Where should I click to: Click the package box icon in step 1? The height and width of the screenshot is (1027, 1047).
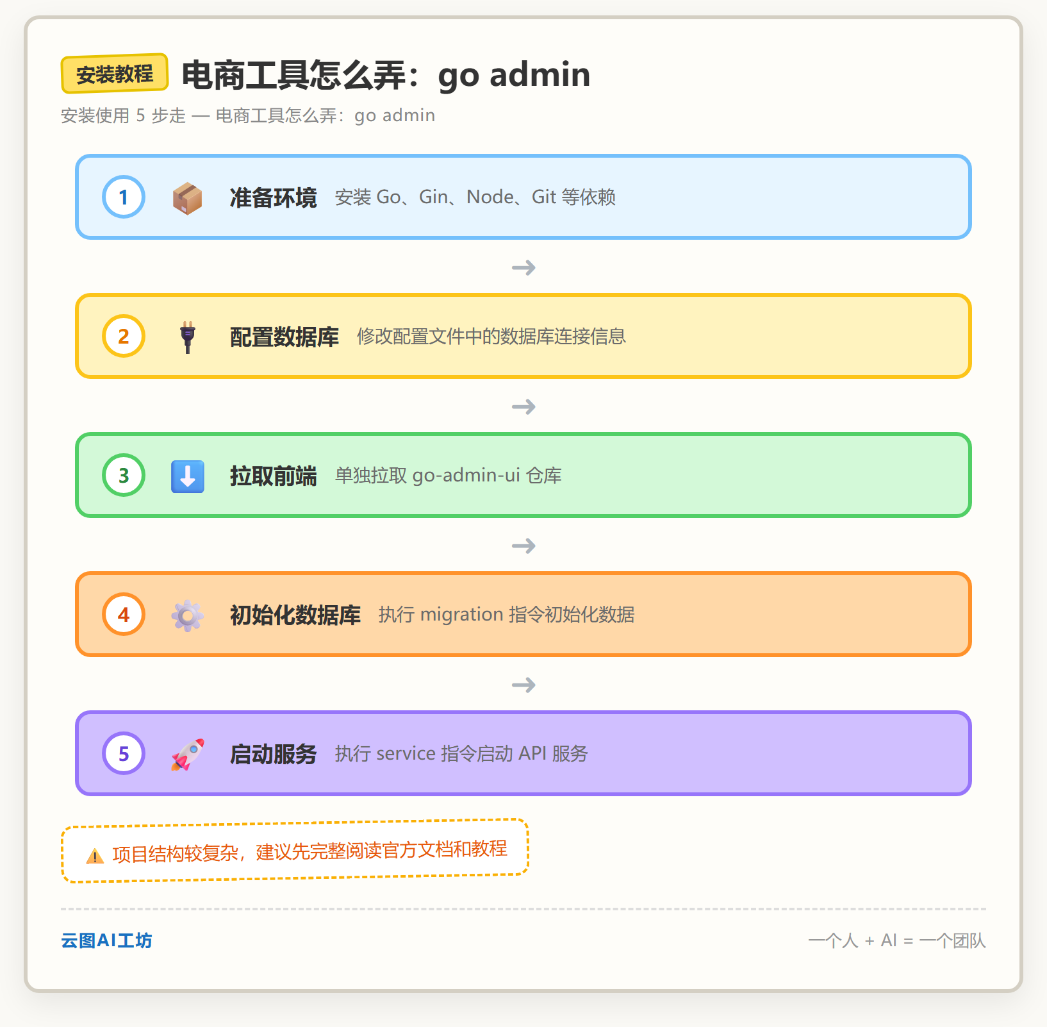pos(187,197)
